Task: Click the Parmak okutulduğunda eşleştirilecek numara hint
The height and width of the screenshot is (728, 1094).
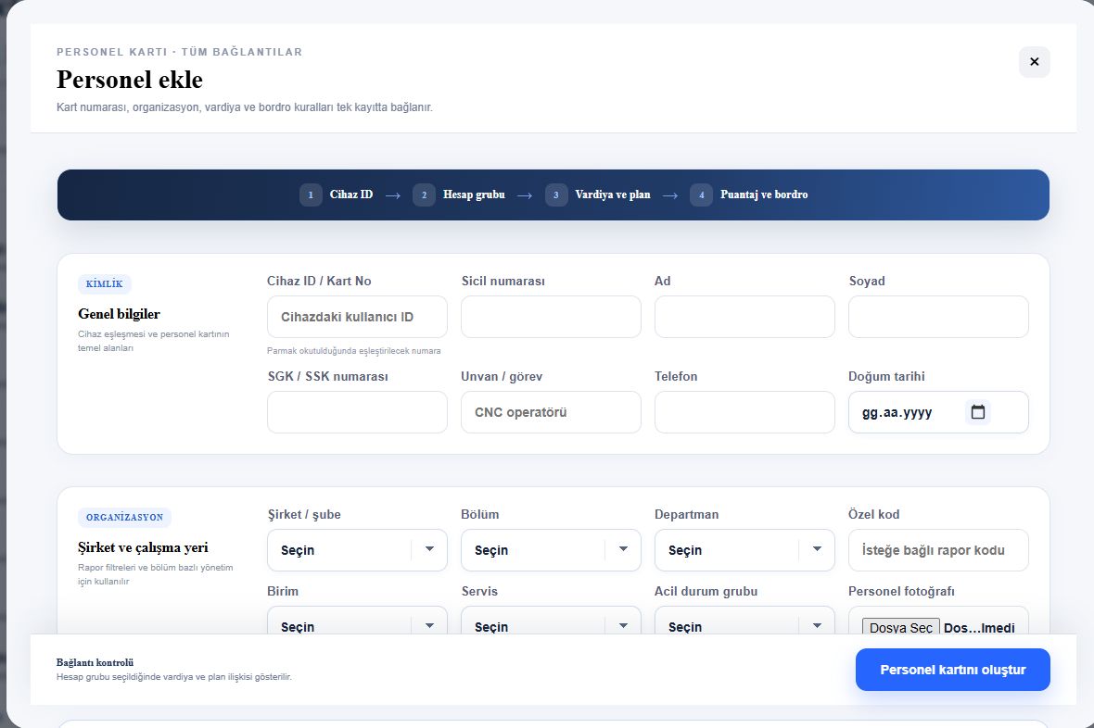Action: click(354, 351)
